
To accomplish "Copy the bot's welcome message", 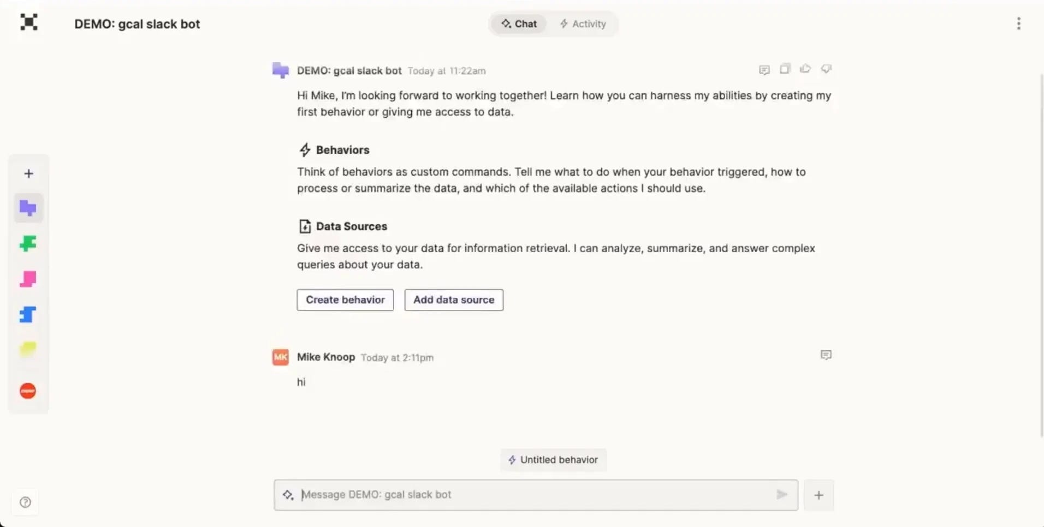I will 785,69.
